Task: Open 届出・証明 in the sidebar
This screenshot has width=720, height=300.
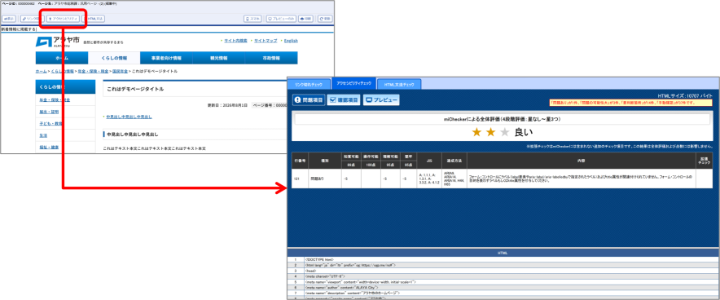Action: [x=49, y=112]
